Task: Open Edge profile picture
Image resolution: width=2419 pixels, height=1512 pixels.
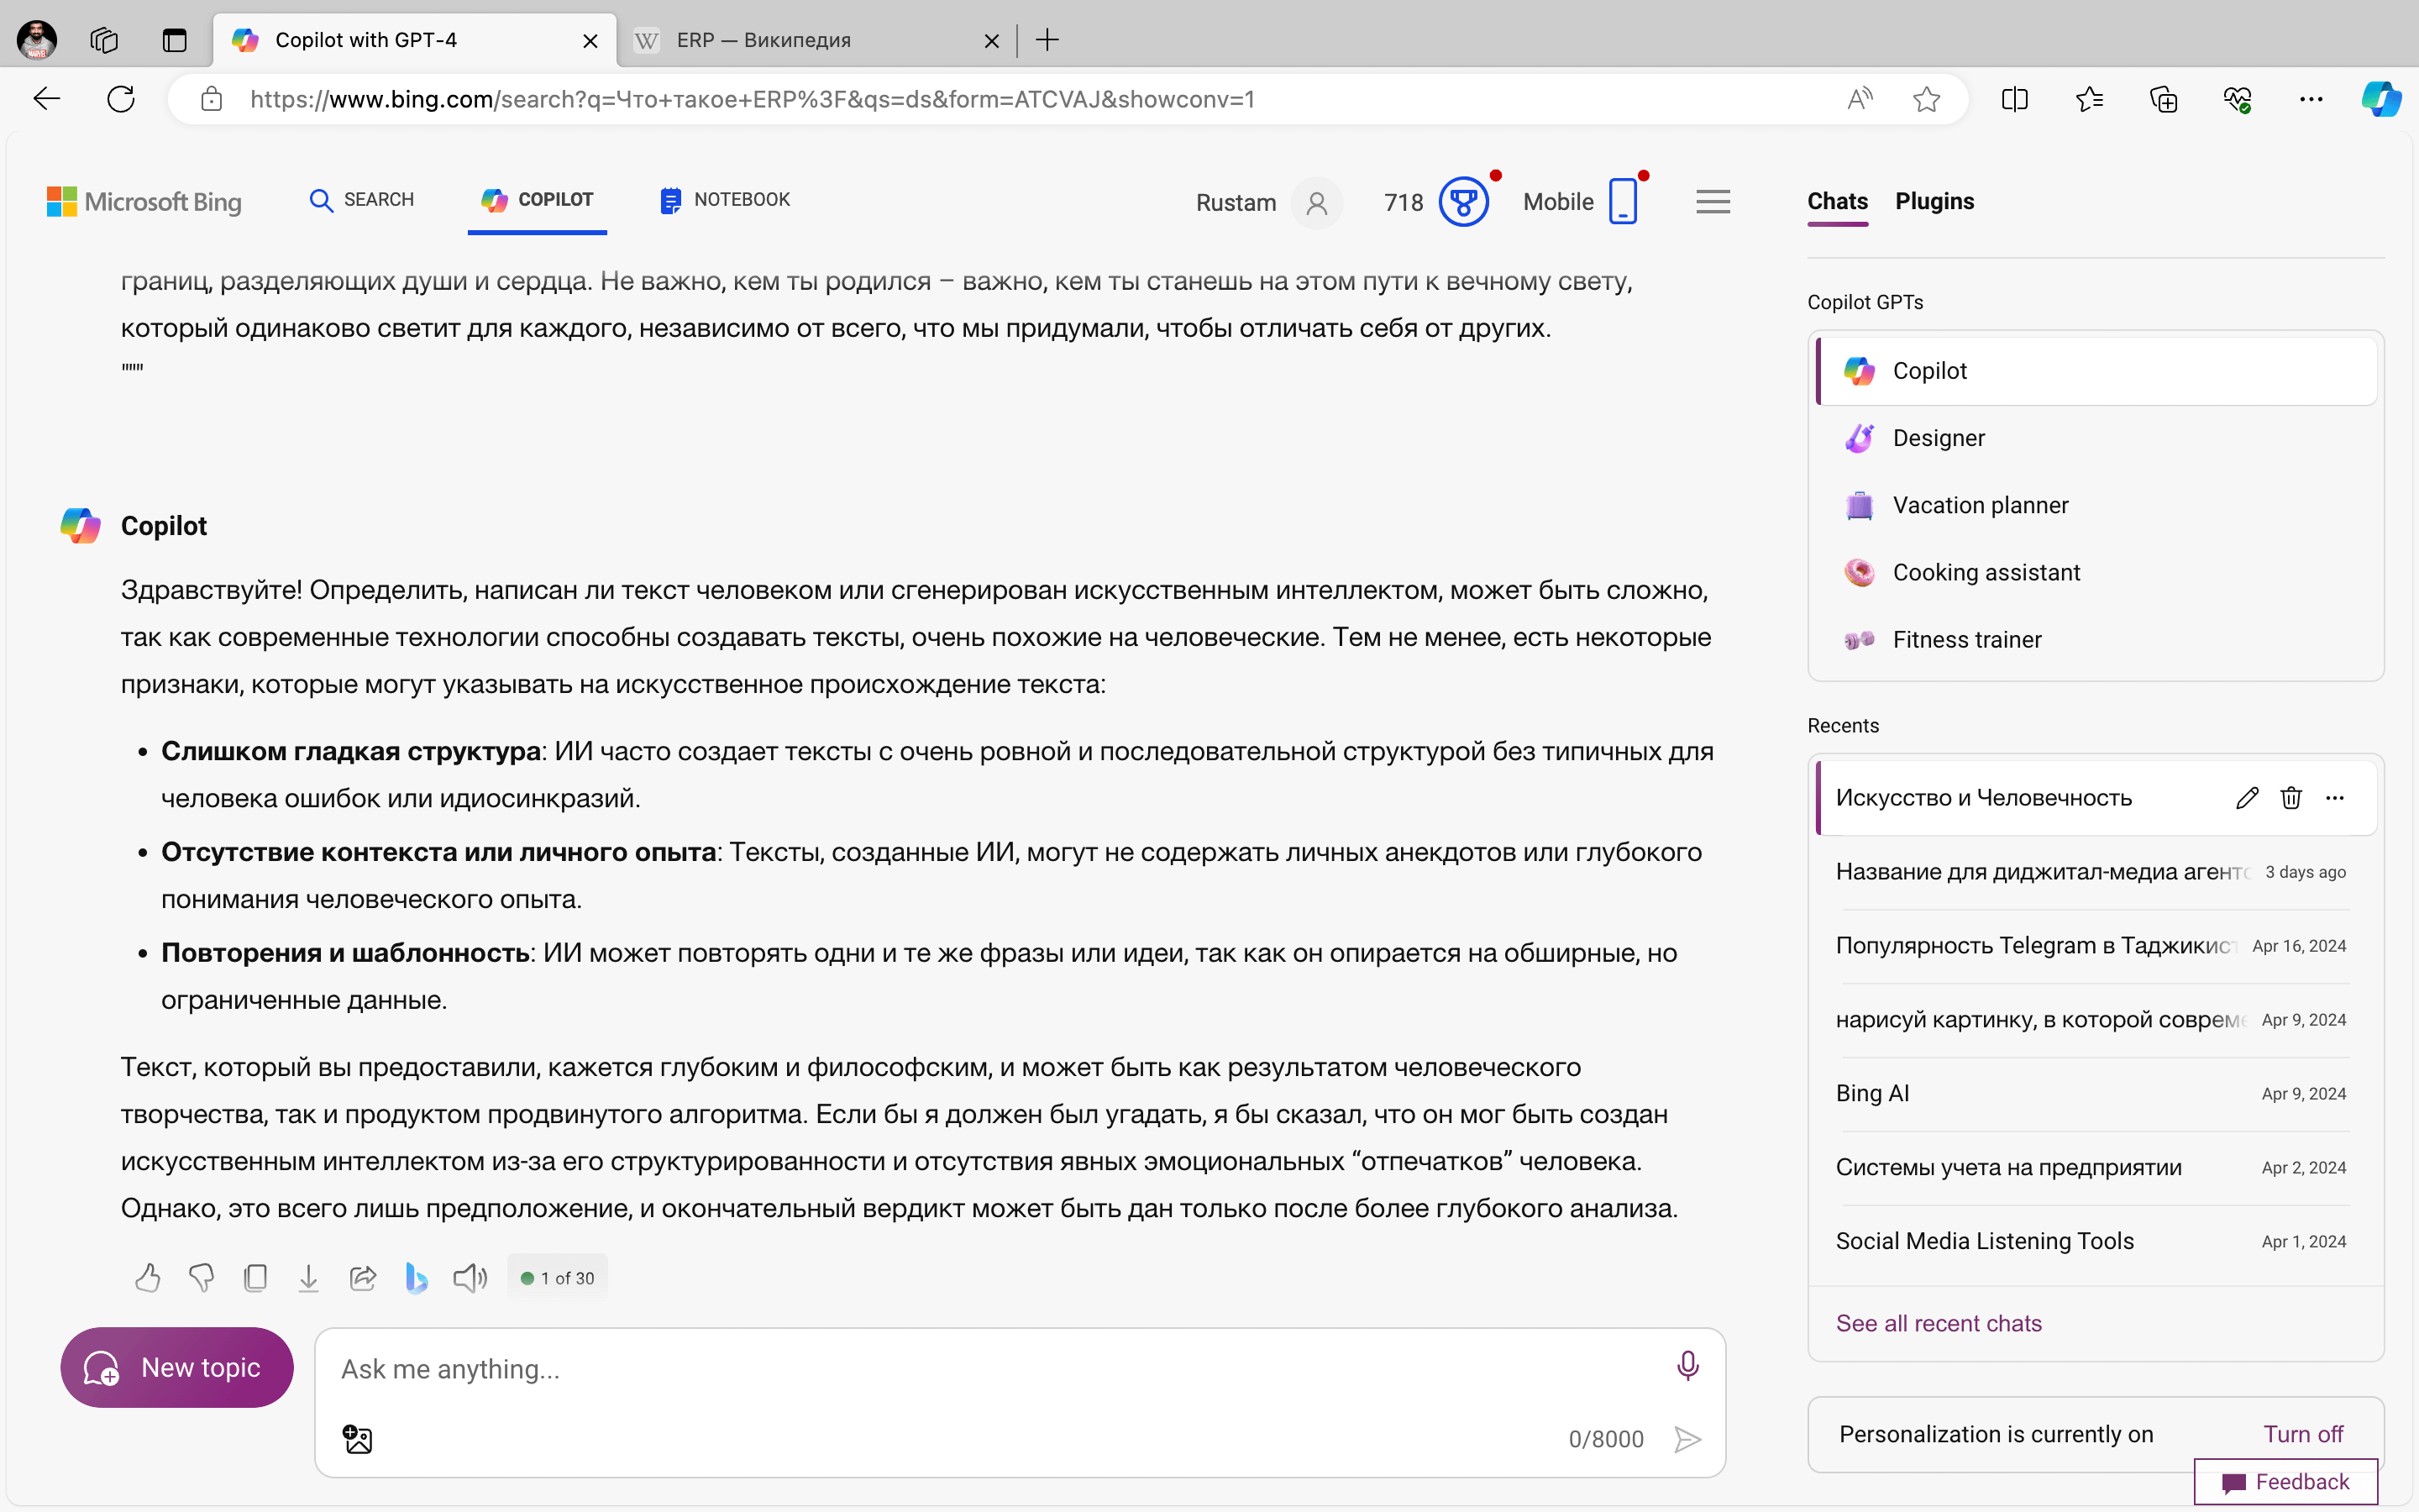Action: [37, 40]
